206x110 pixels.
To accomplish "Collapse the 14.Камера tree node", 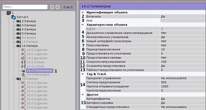I will pyautogui.click(x=14, y=46).
